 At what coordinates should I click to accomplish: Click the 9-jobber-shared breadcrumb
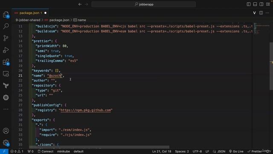[x=28, y=20]
